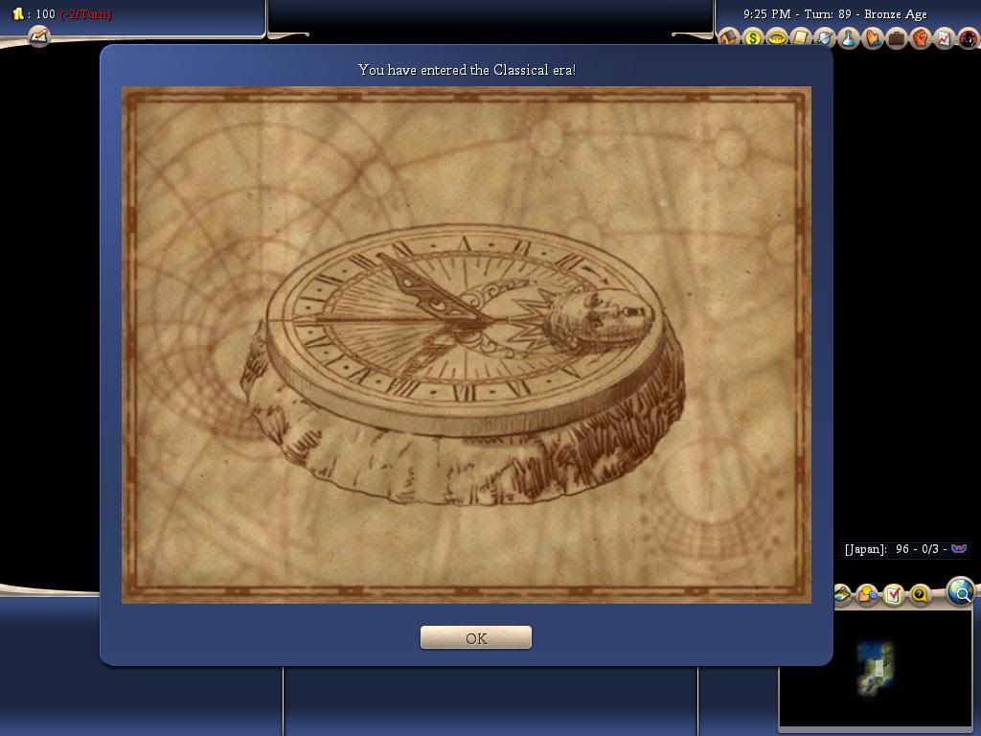
Task: Open the event log pencil icon
Action: pos(38,35)
